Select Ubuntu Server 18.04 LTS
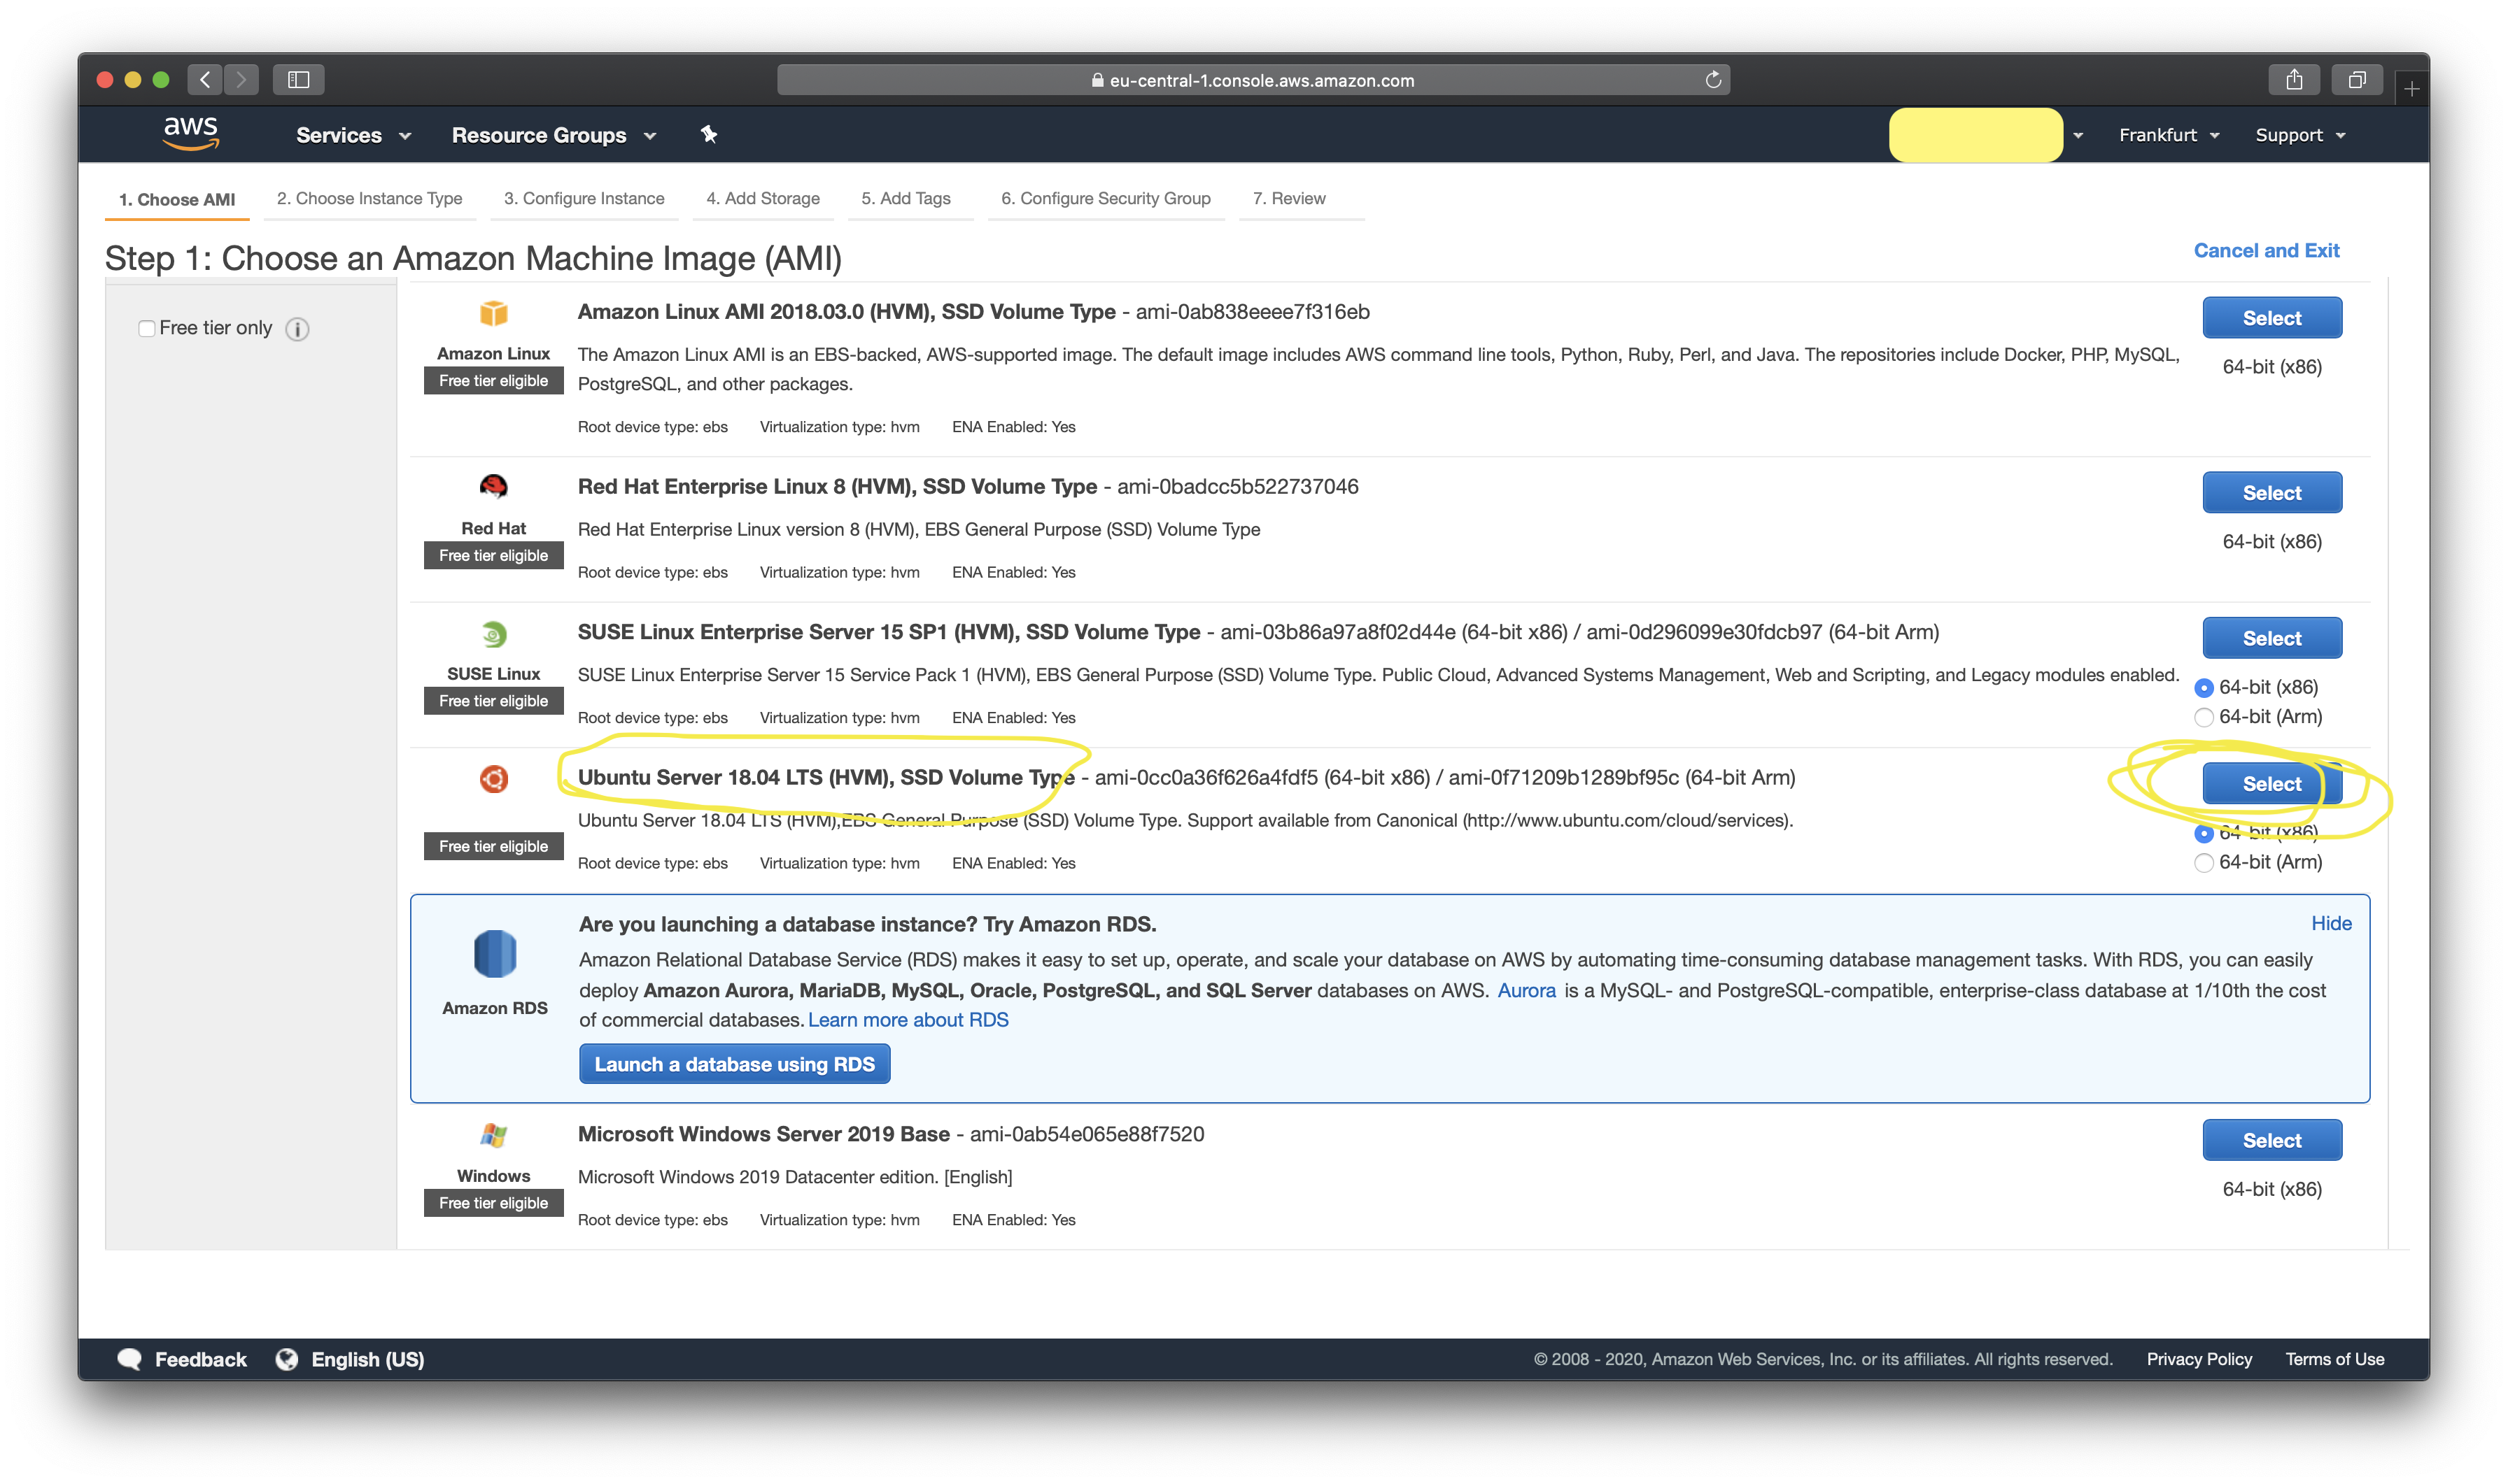Screen dimensions: 2508x1484 point(2271,784)
